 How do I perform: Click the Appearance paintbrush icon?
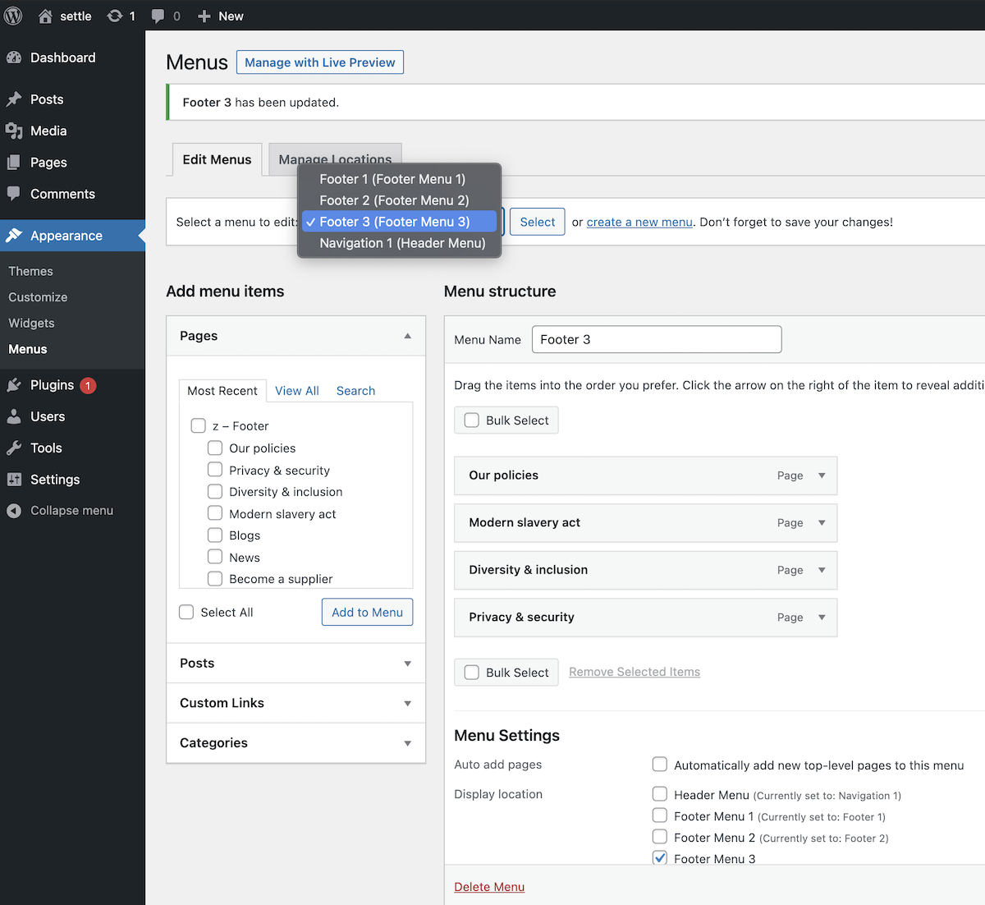tap(14, 236)
